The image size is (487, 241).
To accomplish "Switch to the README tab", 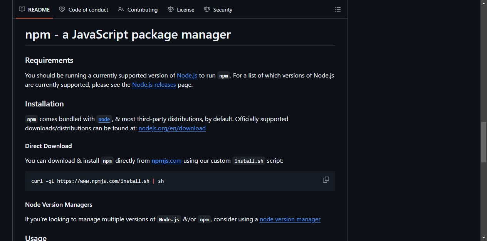I will pos(34,9).
